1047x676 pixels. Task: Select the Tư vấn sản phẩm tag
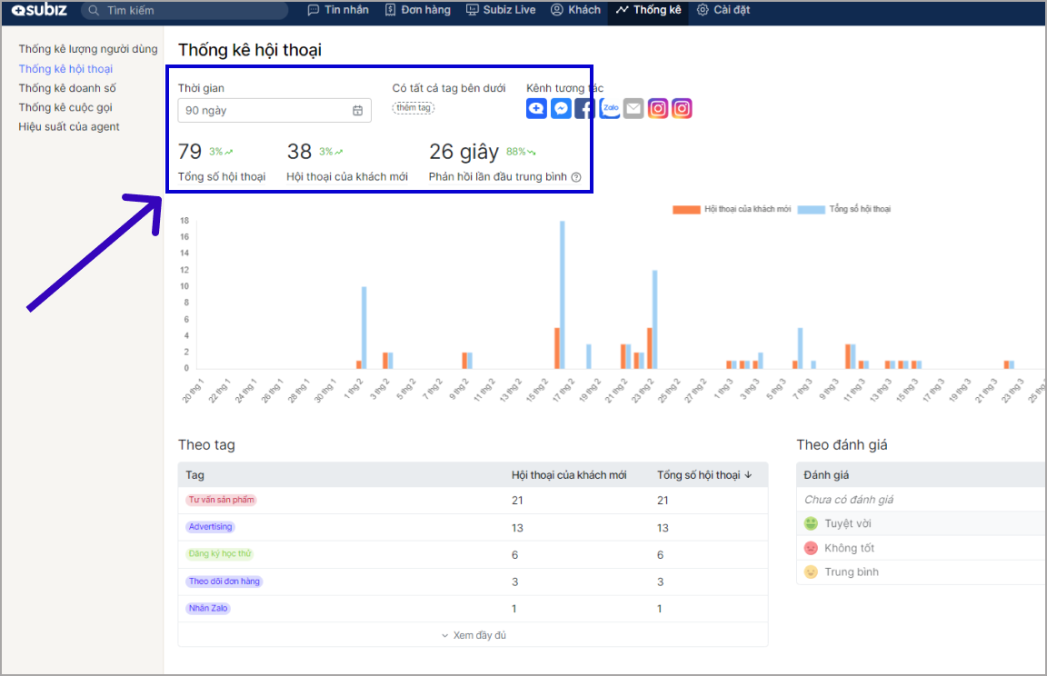coord(221,500)
